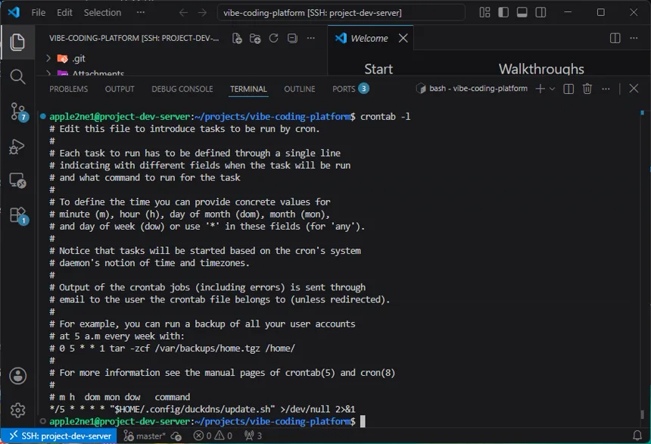The image size is (651, 444).
Task: Open editor more actions ellipsis
Action: 634,38
